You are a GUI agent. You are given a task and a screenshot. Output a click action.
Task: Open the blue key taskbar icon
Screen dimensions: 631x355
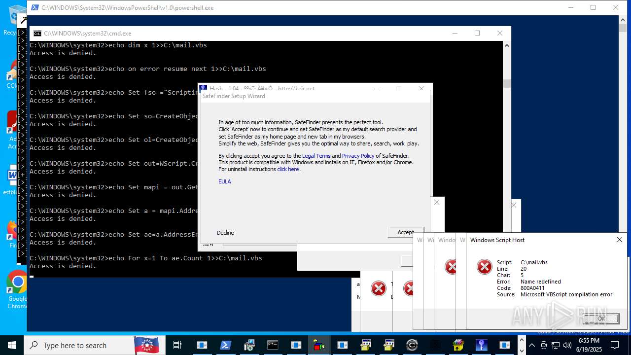[482, 345]
